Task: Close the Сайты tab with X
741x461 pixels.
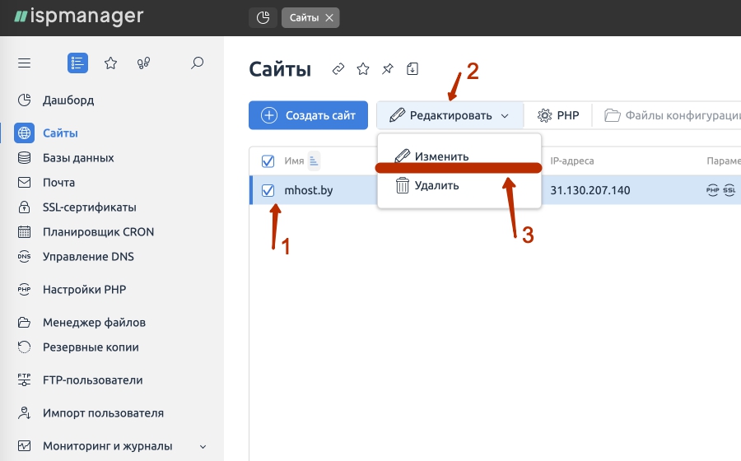Action: 329,17
